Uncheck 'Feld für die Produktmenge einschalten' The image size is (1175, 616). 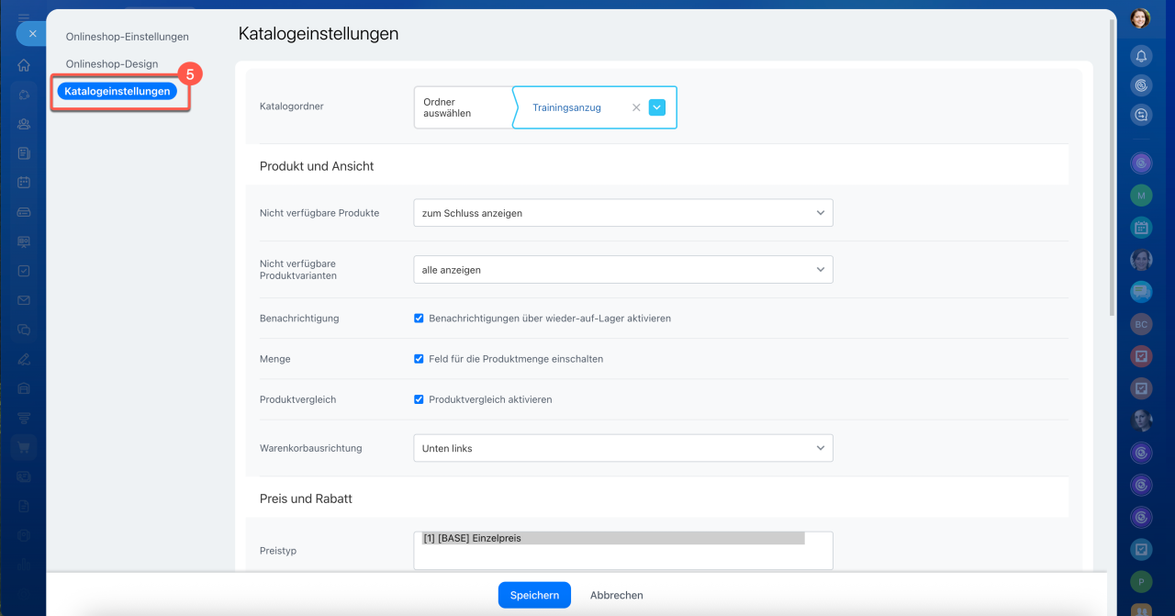pos(419,359)
